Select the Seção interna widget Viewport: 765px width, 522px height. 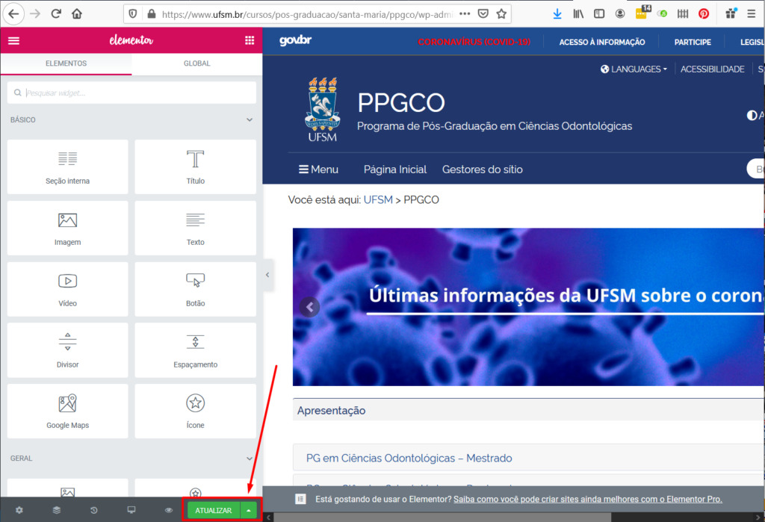tap(67, 167)
